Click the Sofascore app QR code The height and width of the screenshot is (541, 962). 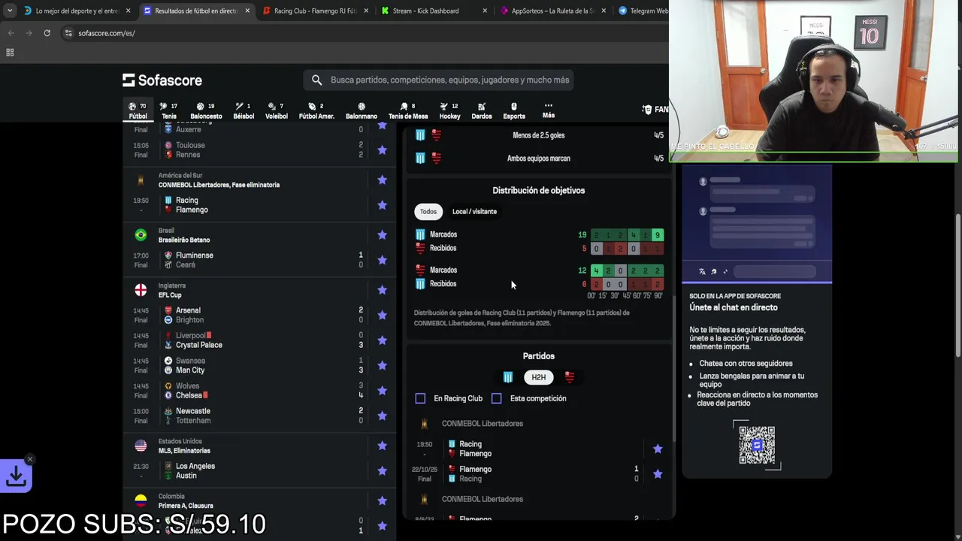click(x=757, y=445)
